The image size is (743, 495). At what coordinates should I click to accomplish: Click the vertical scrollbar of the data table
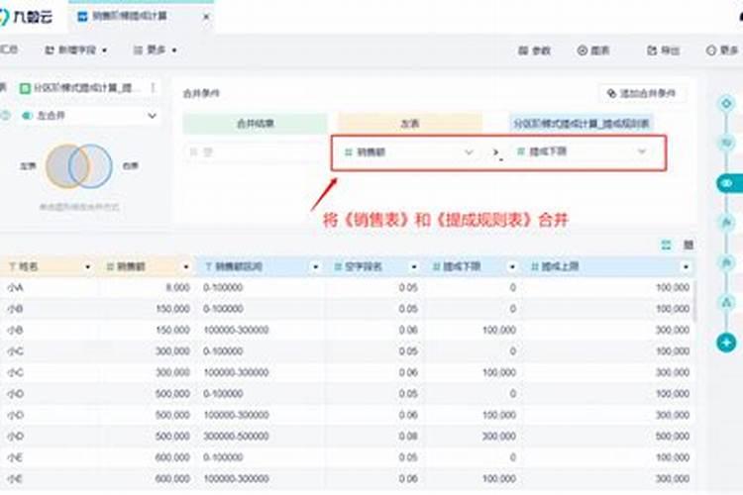[695, 301]
